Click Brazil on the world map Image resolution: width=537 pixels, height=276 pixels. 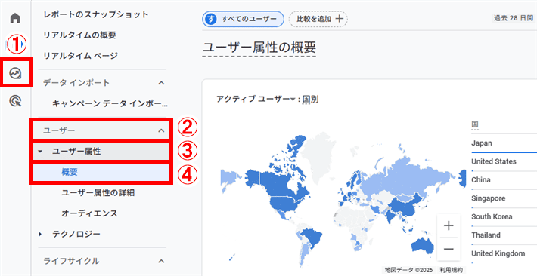pyautogui.click(x=311, y=236)
